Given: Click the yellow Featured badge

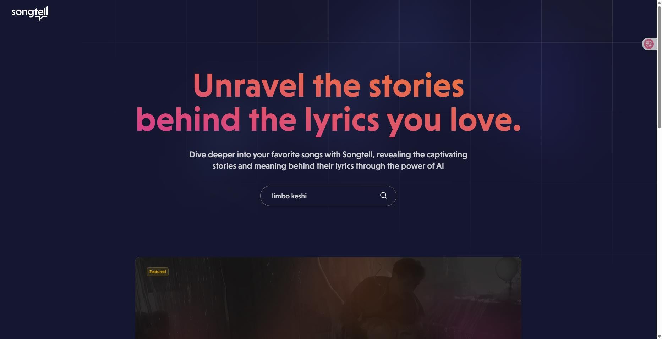Looking at the screenshot, I should 158,272.
